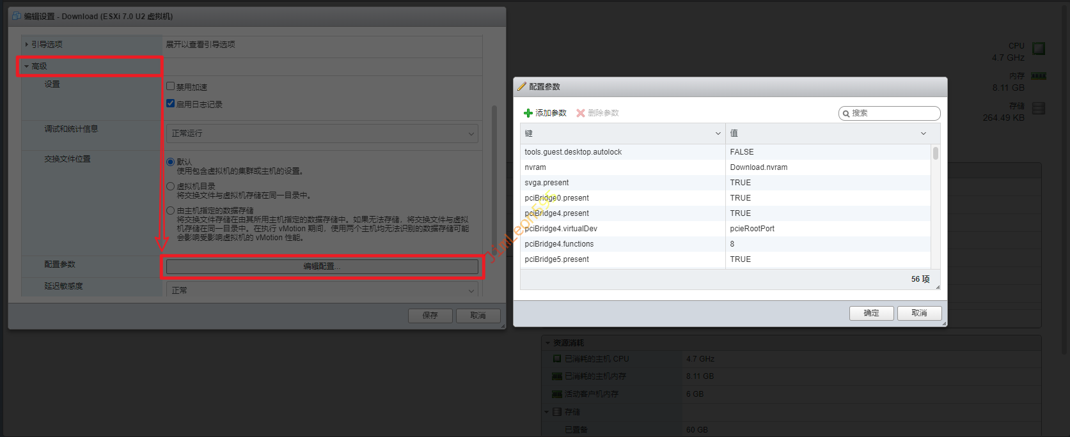Viewport: 1070px width, 437px height.
Task: Uncheck the 启用日志记录 checkbox
Action: 171,103
